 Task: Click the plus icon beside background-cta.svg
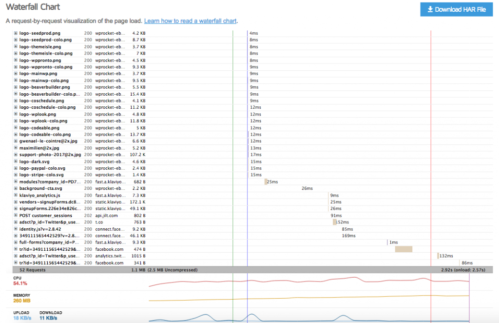click(15, 188)
